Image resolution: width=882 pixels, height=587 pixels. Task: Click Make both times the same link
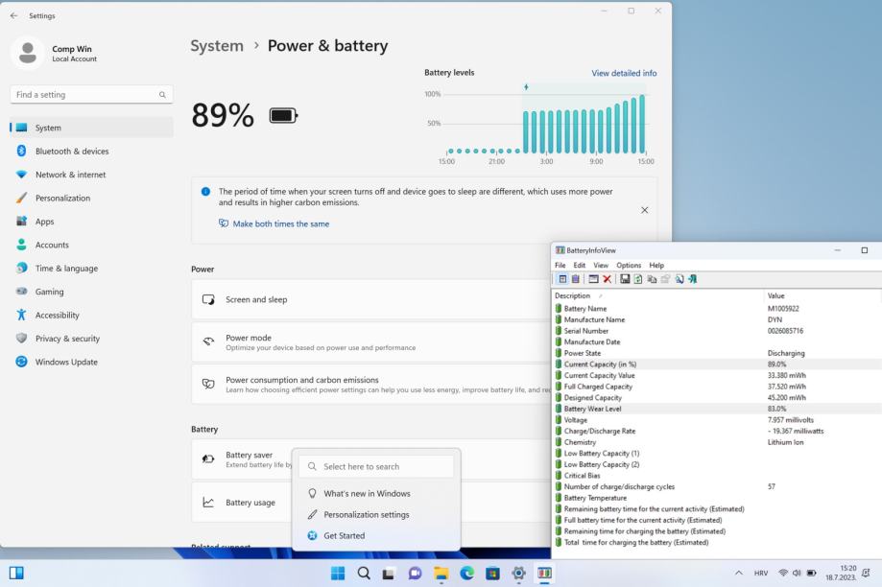[280, 223]
